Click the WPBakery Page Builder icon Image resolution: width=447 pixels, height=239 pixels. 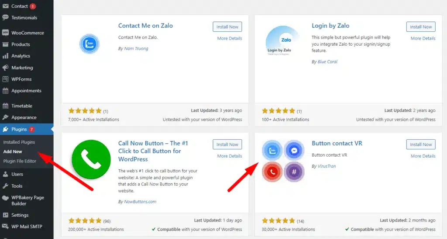[x=5, y=198]
